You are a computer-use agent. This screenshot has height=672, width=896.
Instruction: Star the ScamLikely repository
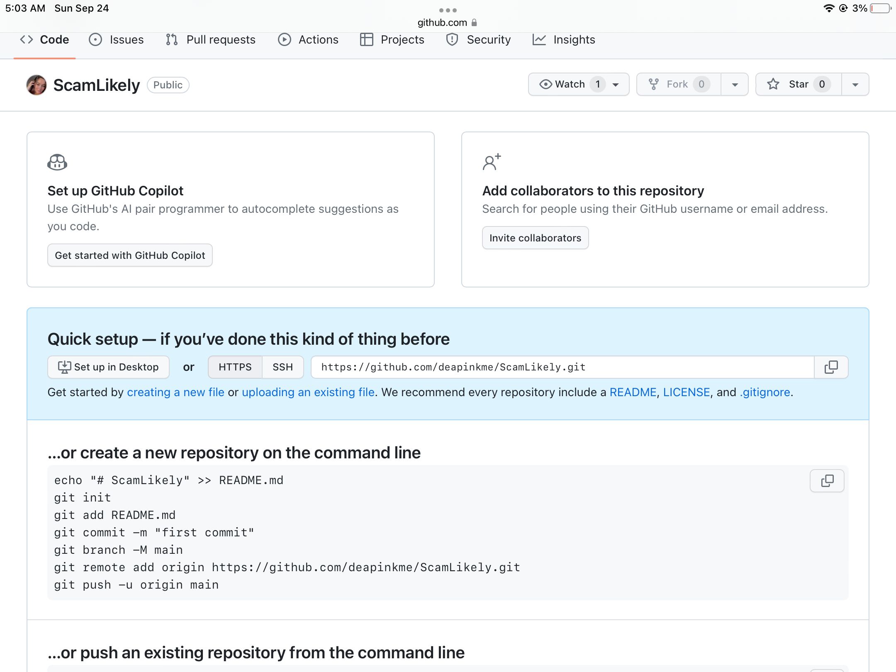(799, 84)
